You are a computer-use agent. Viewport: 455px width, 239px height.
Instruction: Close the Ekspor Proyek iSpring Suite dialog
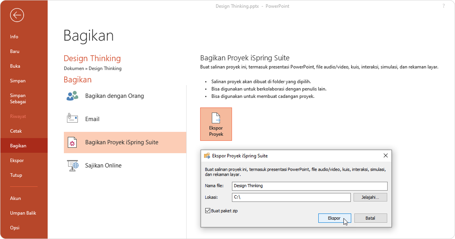pos(385,156)
